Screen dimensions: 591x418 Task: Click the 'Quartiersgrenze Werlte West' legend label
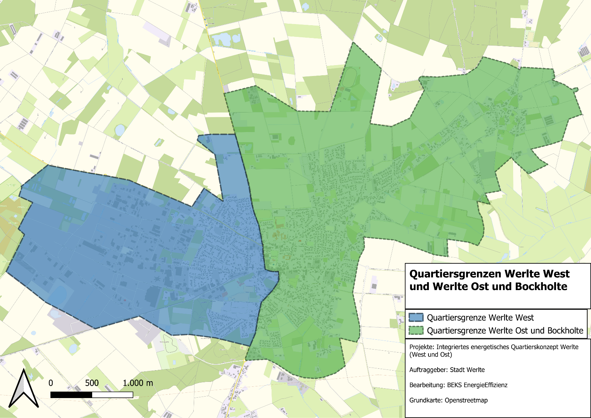pos(480,318)
